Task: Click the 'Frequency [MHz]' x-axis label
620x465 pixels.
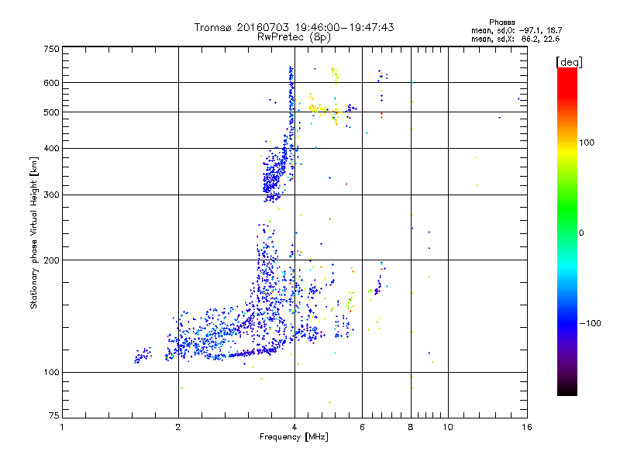Action: click(x=294, y=437)
